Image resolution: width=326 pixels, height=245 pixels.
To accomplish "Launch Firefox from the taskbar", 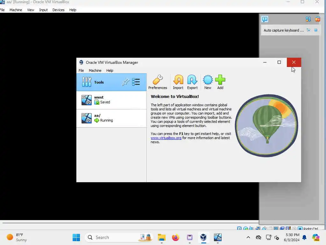I will coord(176,237).
